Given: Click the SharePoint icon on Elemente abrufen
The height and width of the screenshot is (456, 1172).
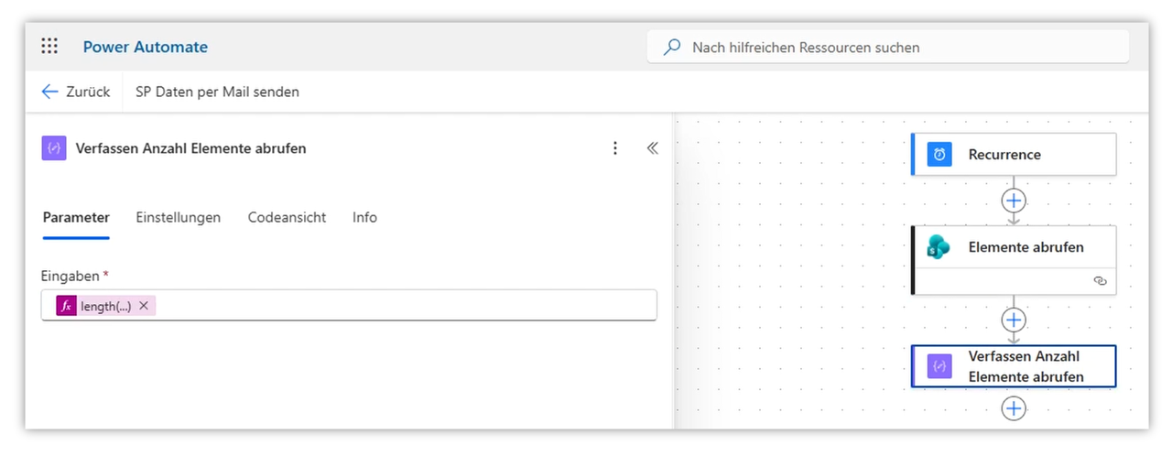Looking at the screenshot, I should [939, 246].
